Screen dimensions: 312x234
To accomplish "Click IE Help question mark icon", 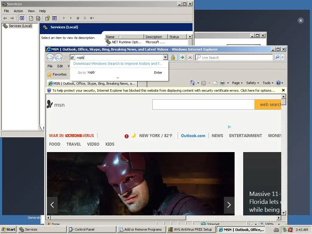I will [x=278, y=83].
